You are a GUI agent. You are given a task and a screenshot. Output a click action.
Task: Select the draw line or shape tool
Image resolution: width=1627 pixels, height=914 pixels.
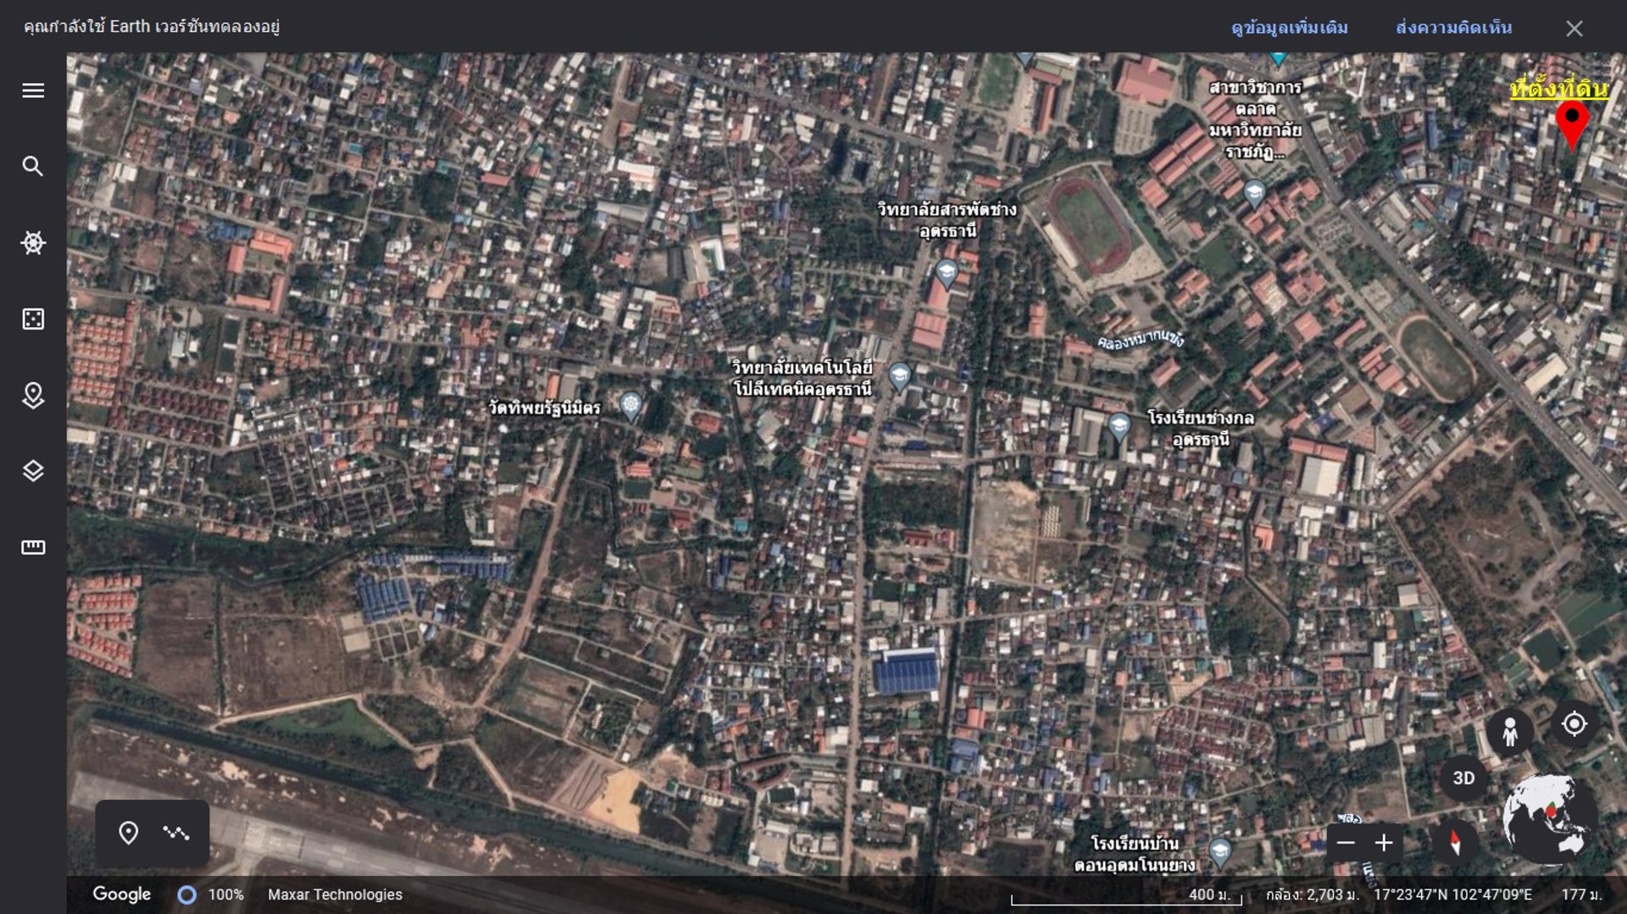click(x=176, y=834)
